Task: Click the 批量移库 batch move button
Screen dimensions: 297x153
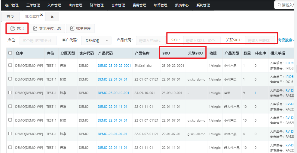Action: tap(80, 28)
